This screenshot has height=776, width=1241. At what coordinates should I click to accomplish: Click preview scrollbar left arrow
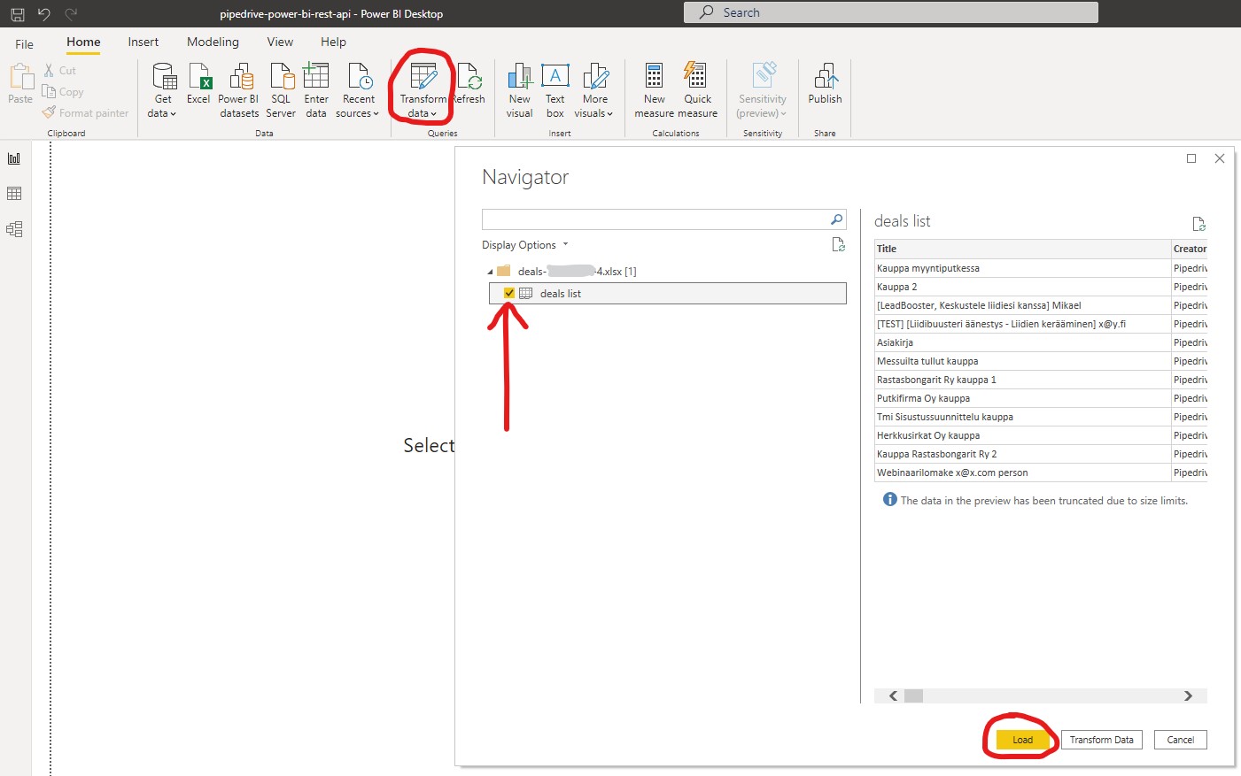point(893,695)
